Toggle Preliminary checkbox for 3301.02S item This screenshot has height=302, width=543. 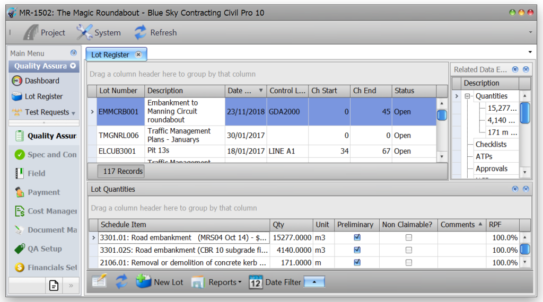click(357, 250)
